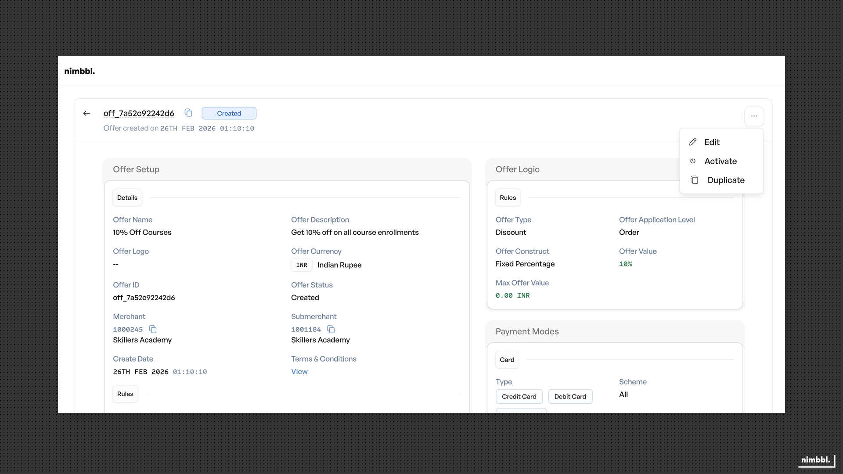Copy the merchant ID 1000245
Screen dimensions: 843x474
[x=152, y=329]
